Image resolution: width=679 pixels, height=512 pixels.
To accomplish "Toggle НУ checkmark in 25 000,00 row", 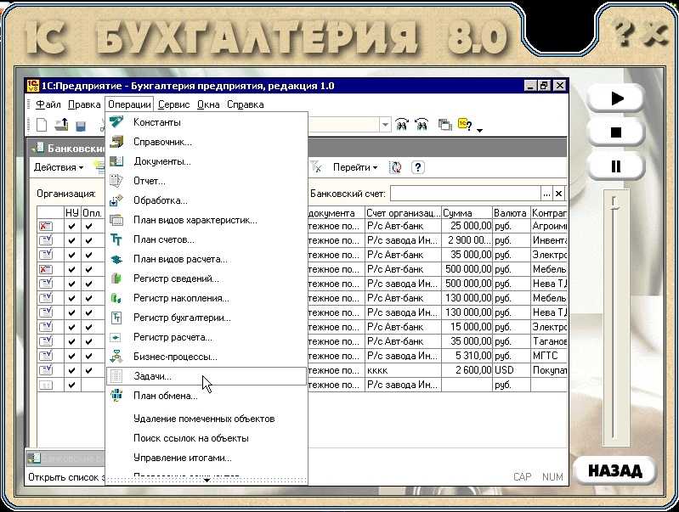I will pos(72,226).
